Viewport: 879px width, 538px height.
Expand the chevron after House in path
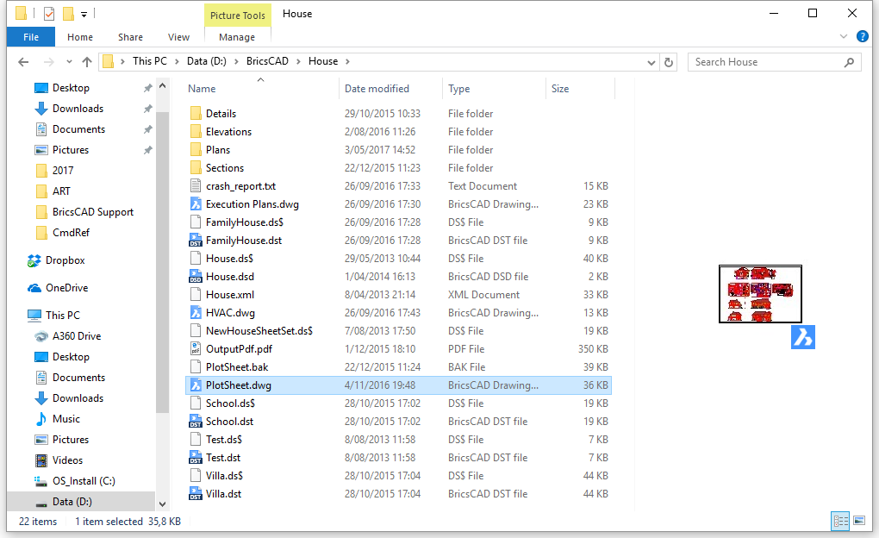[x=347, y=62]
